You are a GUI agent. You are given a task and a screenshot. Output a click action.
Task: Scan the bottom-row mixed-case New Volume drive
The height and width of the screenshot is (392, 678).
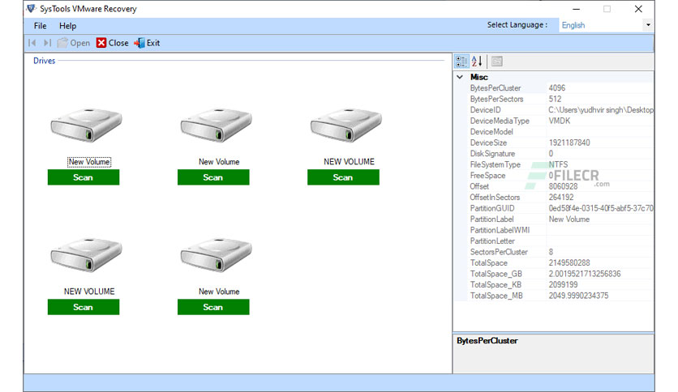[213, 307]
